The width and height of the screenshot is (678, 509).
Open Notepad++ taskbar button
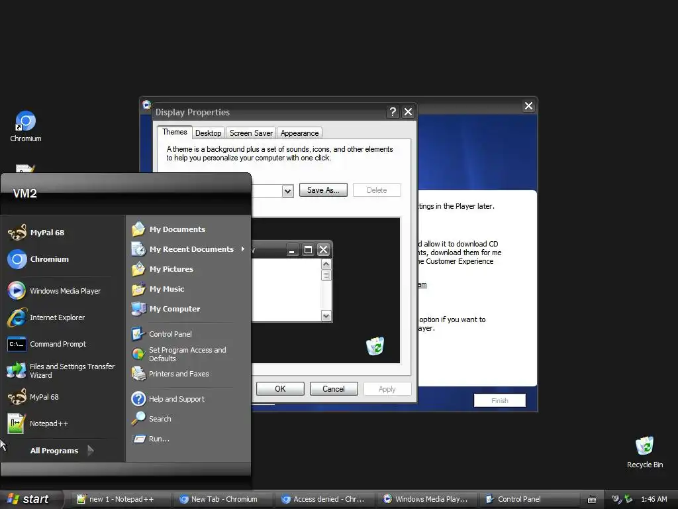(121, 499)
